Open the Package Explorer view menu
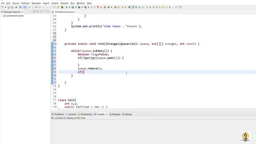Image resolution: width=256 pixels, height=144 pixels. [x=41, y=12]
